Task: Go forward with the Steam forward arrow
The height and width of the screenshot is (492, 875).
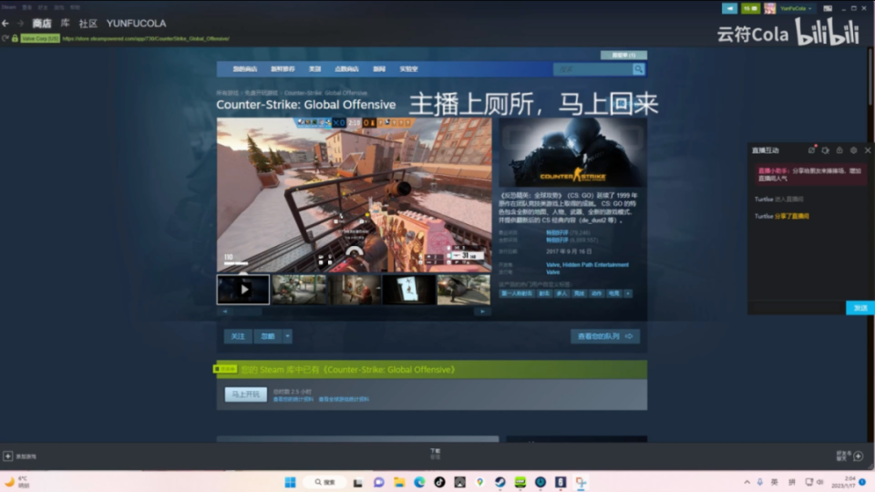Action: click(x=20, y=24)
